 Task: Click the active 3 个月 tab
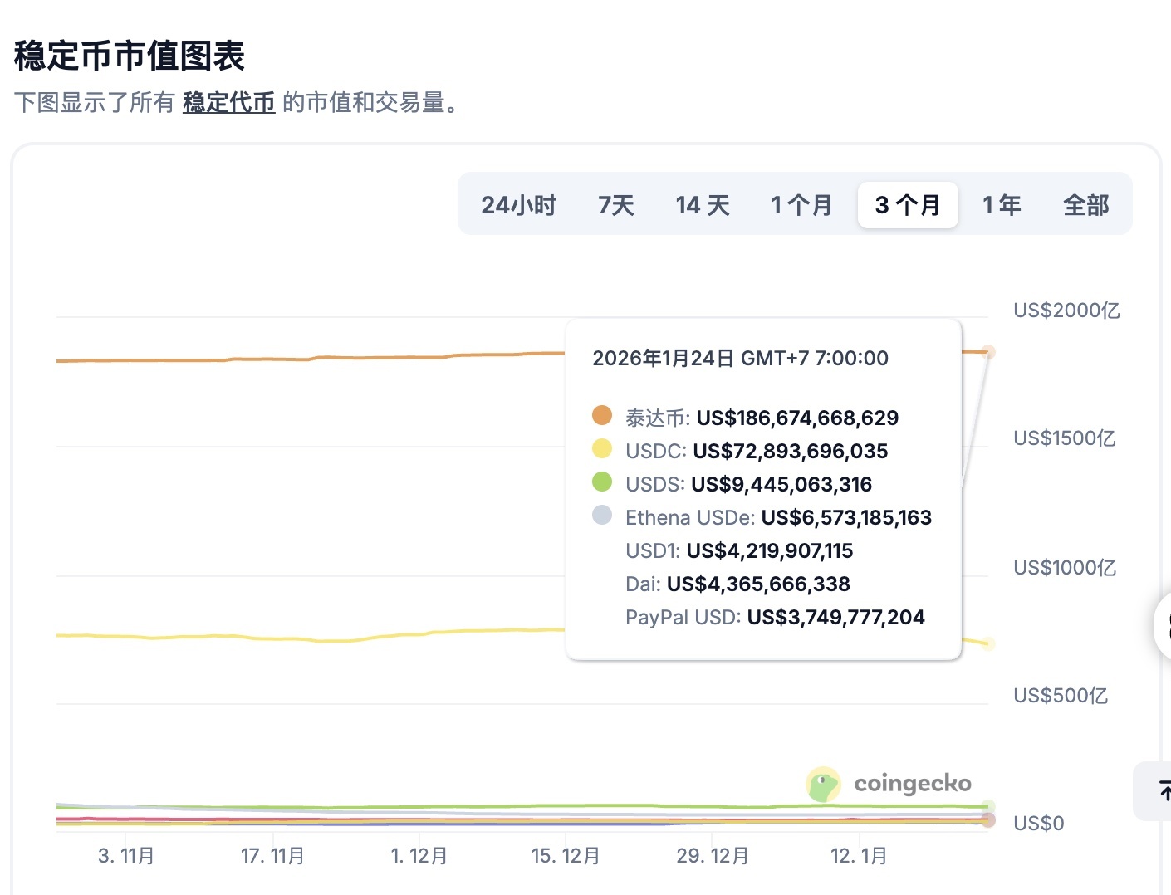tap(908, 205)
